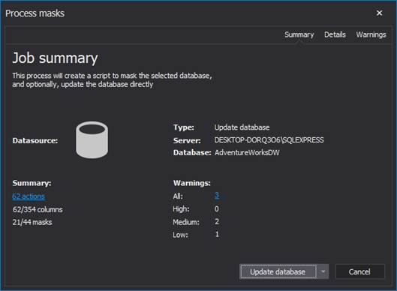Close the Process masks window

pos(379,13)
